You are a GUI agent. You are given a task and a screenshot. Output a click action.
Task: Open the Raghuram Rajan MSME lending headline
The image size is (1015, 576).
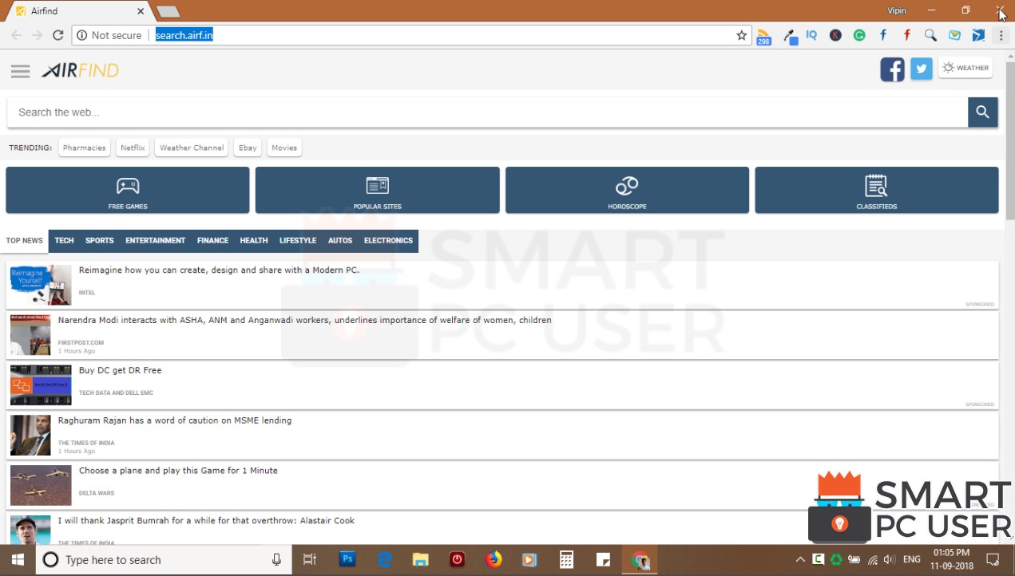tap(175, 420)
